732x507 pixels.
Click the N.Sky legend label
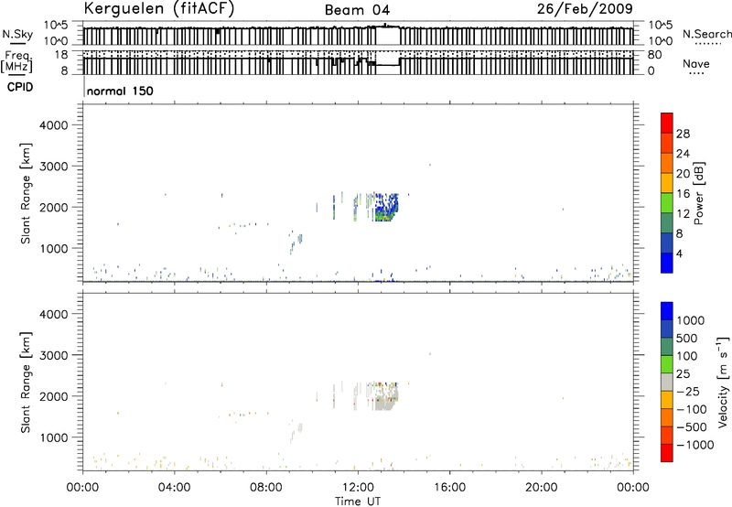coord(17,34)
